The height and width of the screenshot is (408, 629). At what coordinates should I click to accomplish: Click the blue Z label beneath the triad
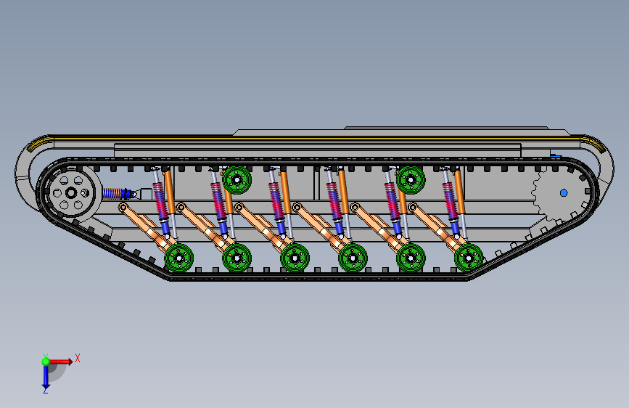point(45,391)
